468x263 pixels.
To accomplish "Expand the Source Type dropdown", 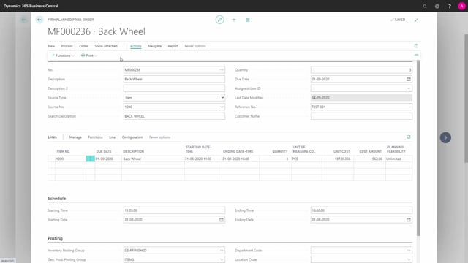I will (x=222, y=97).
